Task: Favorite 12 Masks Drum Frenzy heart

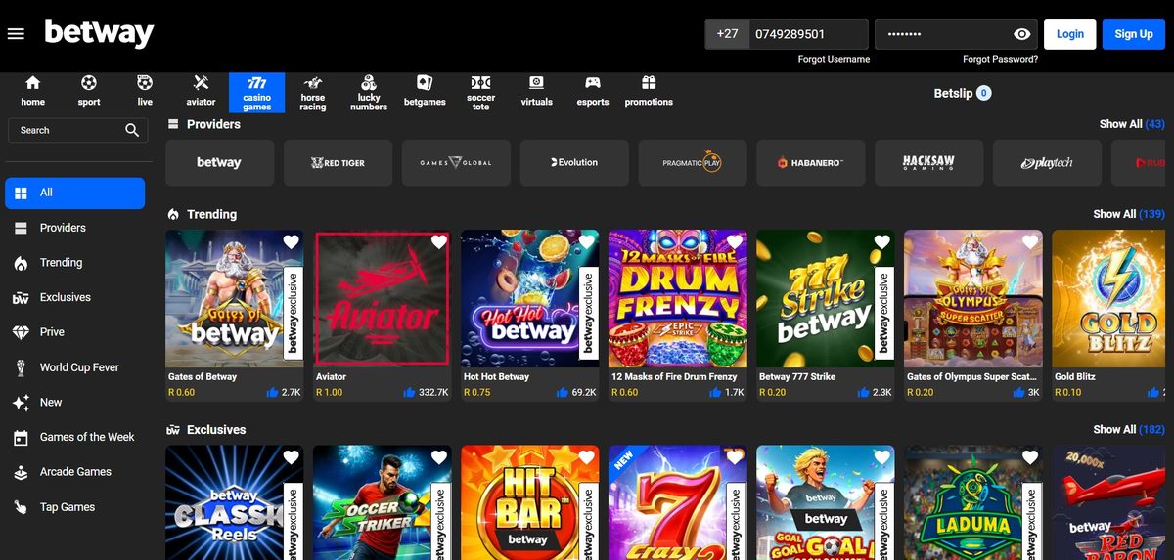Action: pos(734,242)
